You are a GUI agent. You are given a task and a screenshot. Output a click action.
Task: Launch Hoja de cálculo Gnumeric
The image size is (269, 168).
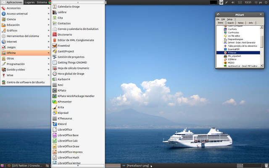coord(73,68)
